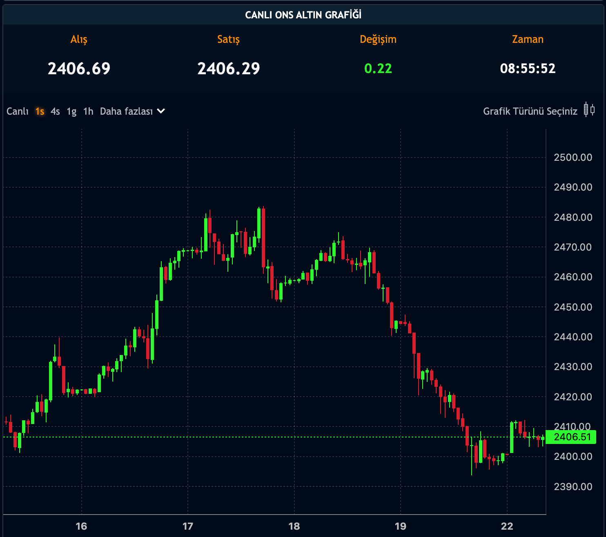Switch chart to Canlı live mode

tap(18, 111)
